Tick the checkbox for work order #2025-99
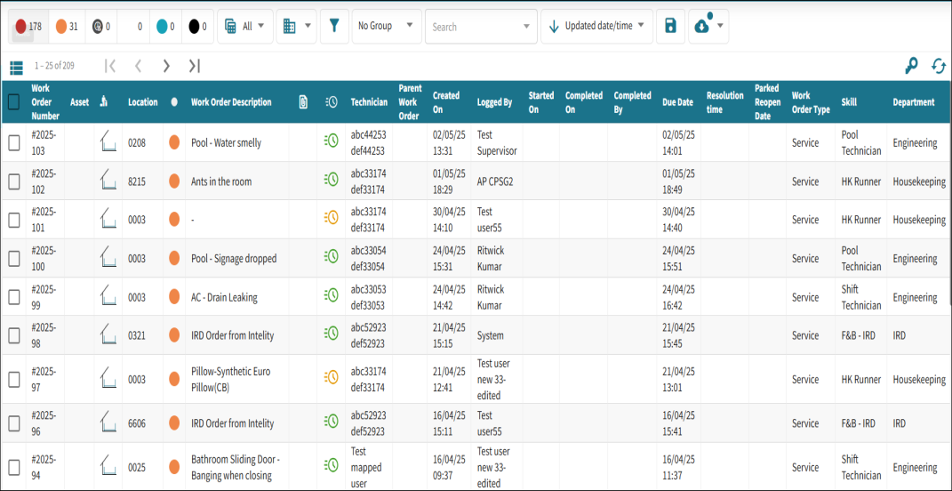 pyautogui.click(x=13, y=297)
